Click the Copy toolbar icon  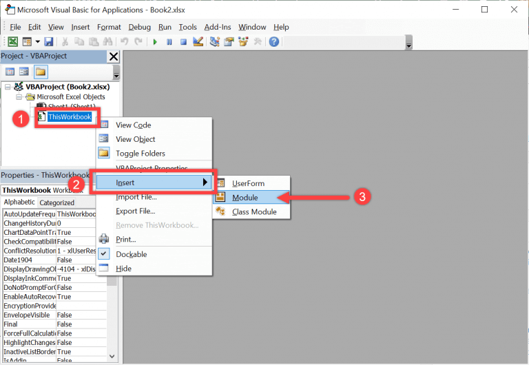point(79,42)
